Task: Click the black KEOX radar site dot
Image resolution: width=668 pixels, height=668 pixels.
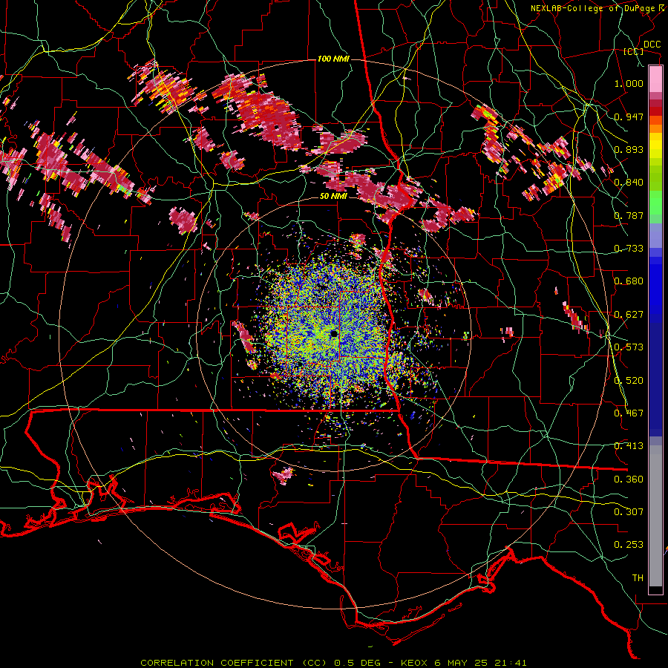Action: tap(334, 333)
